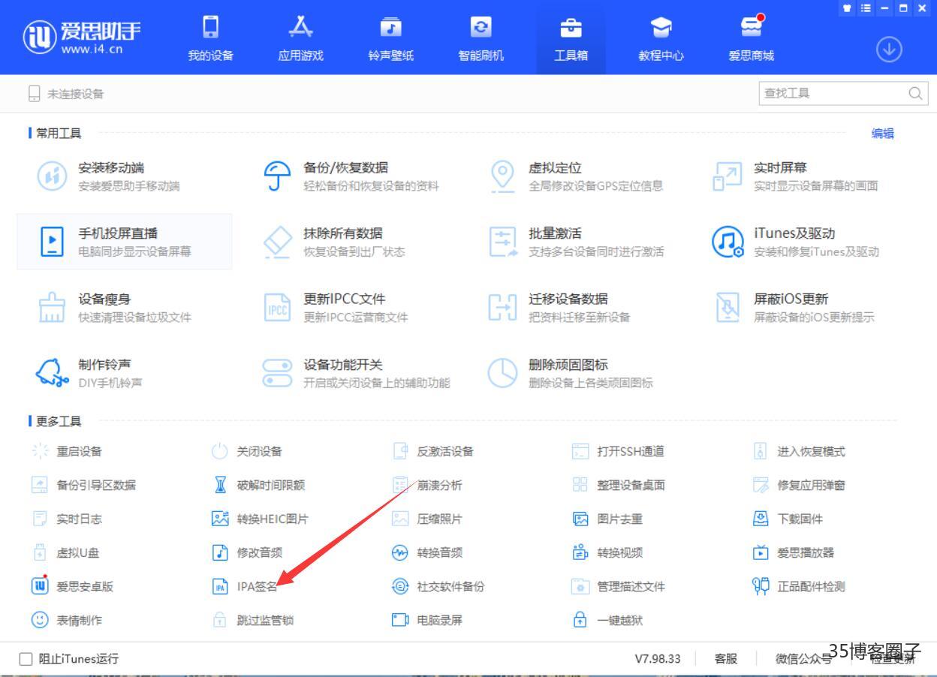
Task: Open 屏蔽iOS更新 icon
Action: pos(727,307)
